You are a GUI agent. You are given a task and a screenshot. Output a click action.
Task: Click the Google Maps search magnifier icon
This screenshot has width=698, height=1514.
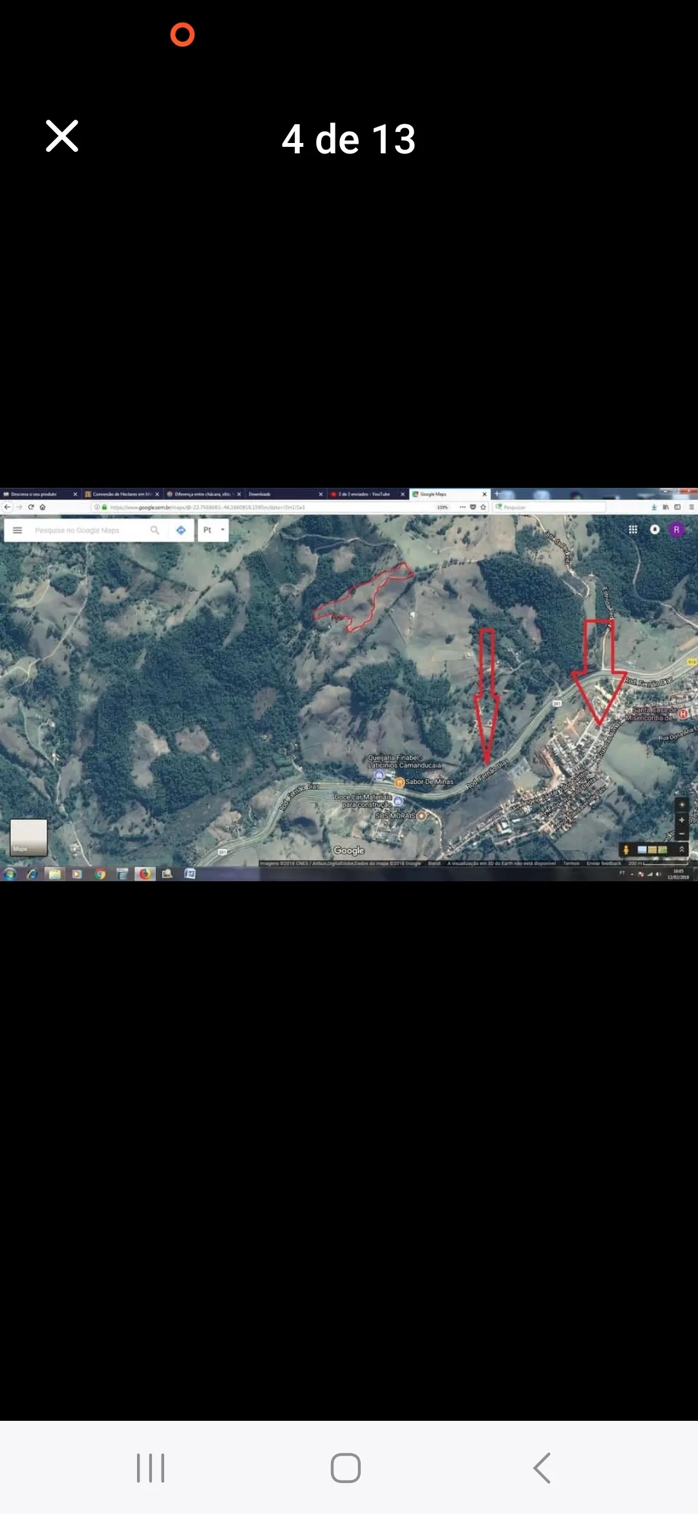pyautogui.click(x=154, y=530)
